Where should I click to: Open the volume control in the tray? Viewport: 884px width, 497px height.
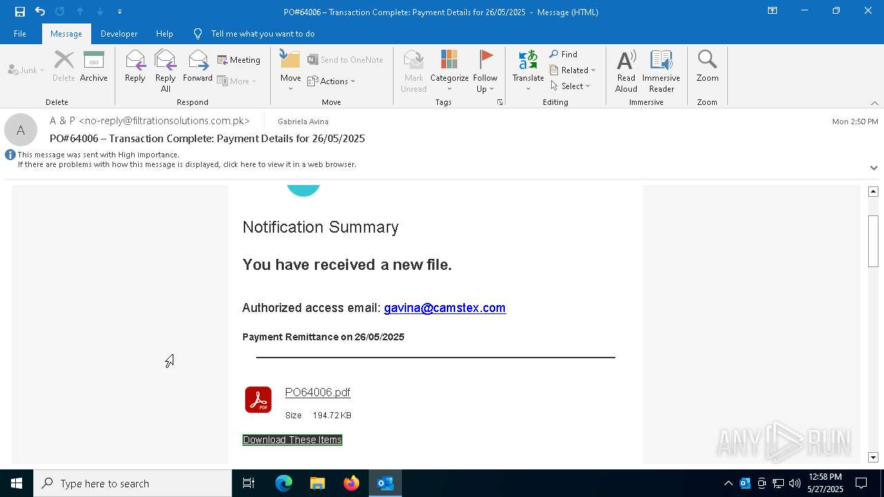[x=795, y=483]
